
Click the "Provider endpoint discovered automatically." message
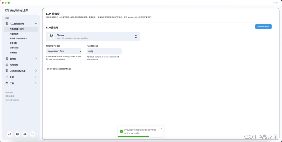140,131
